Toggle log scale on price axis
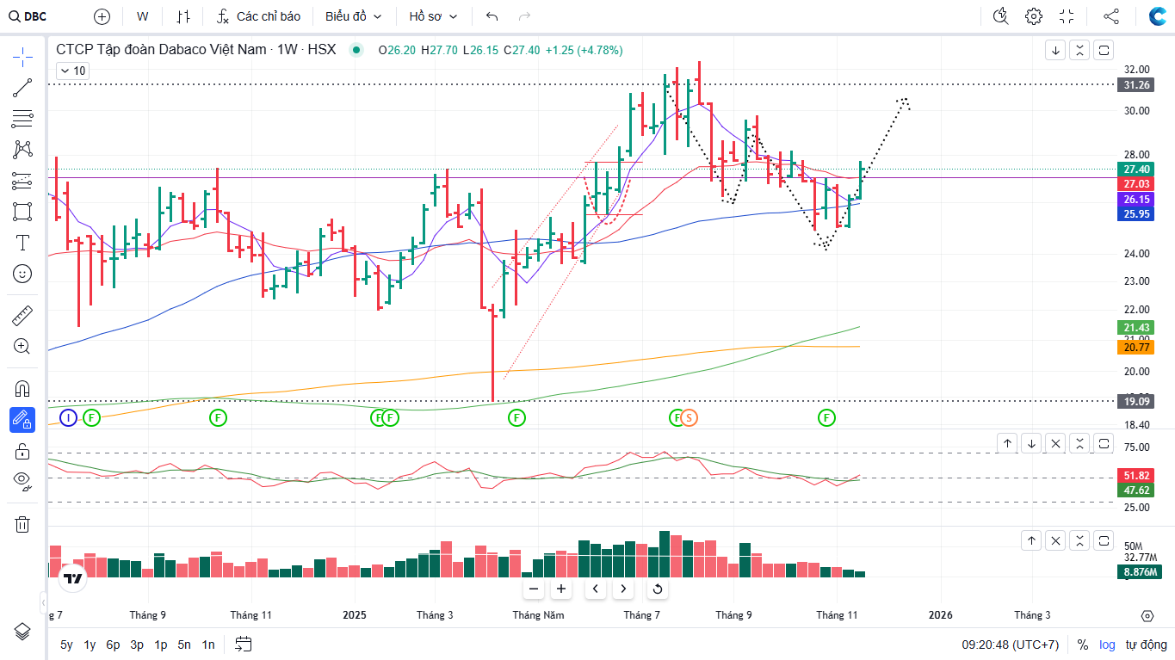1175x660 pixels. [1107, 645]
